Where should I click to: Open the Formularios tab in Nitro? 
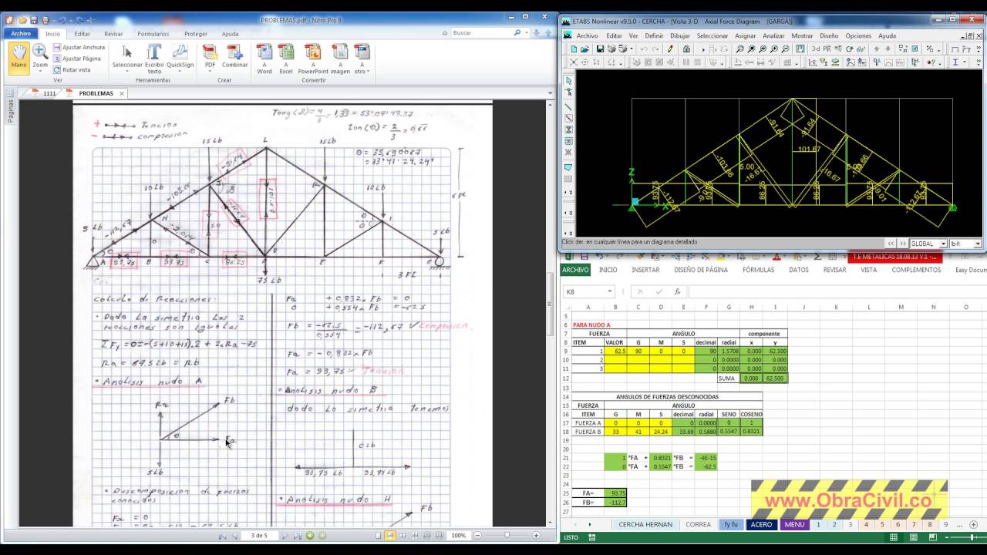153,34
